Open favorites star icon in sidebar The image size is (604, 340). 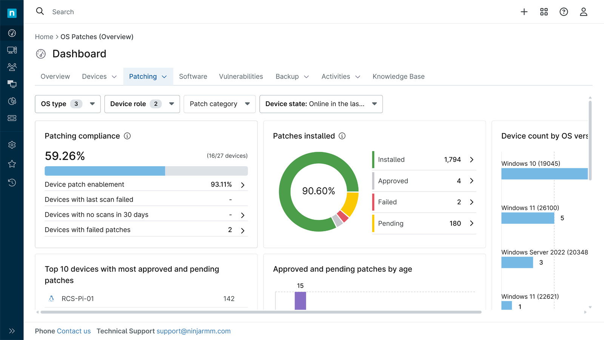(12, 164)
